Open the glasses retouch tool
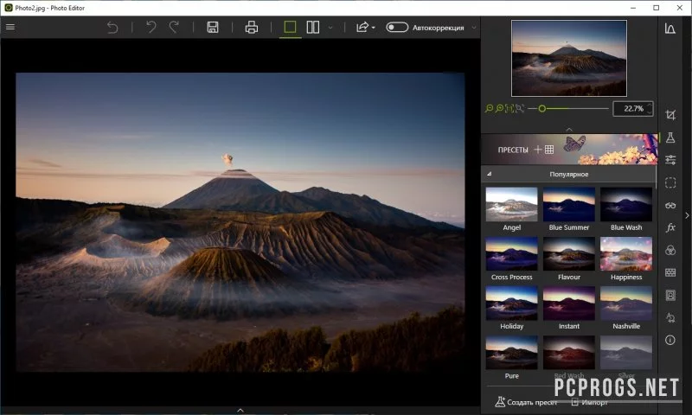The image size is (692, 415). [x=670, y=205]
